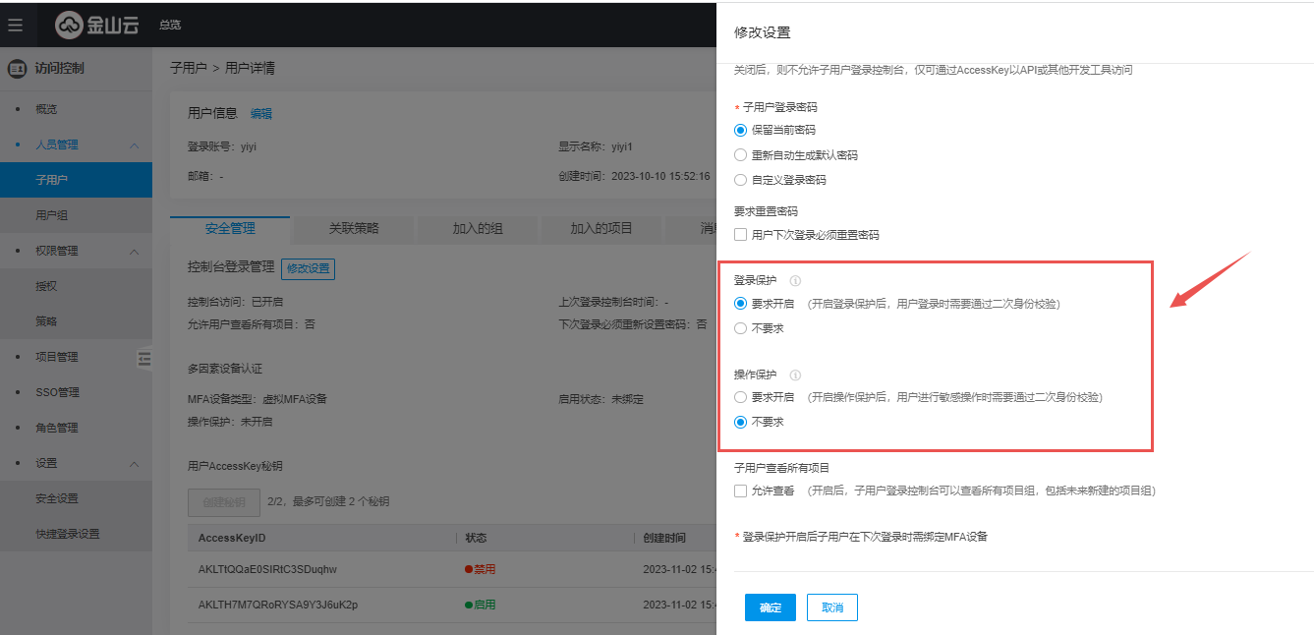Viewport: 1314px width, 635px height.
Task: Open 总览 in the top bar
Action: coord(170,25)
